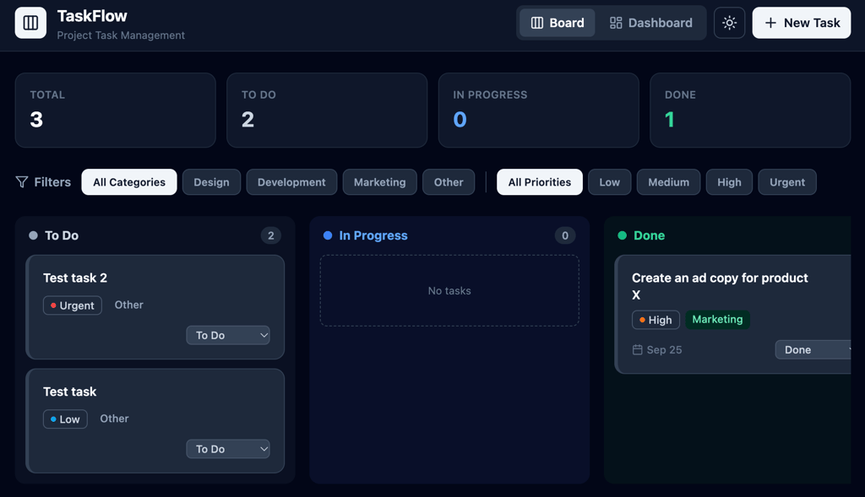Viewport: 865px width, 497px height.
Task: Filter by Development category
Action: coord(291,181)
